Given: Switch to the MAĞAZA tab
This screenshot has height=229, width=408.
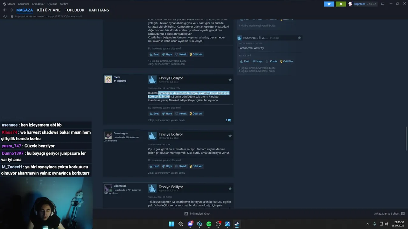Looking at the screenshot, I should pos(25,10).
